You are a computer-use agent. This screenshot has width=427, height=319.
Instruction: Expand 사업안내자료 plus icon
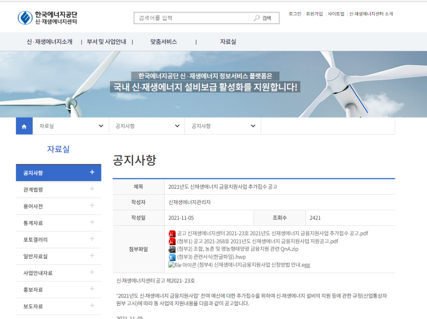92,272
